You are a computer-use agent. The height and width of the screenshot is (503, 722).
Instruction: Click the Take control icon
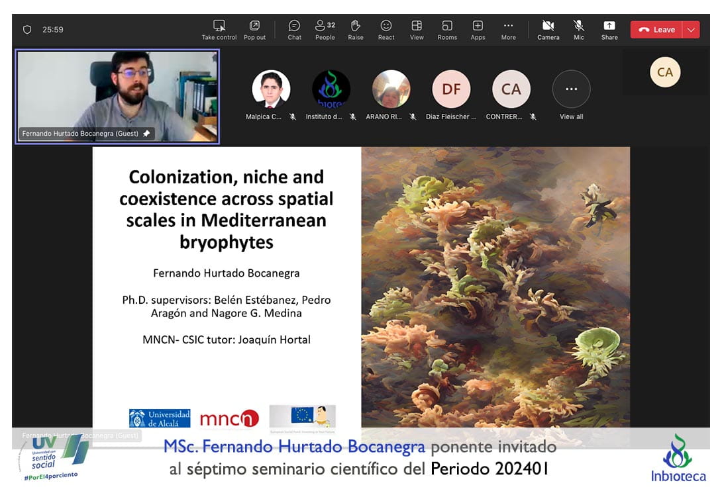click(219, 26)
